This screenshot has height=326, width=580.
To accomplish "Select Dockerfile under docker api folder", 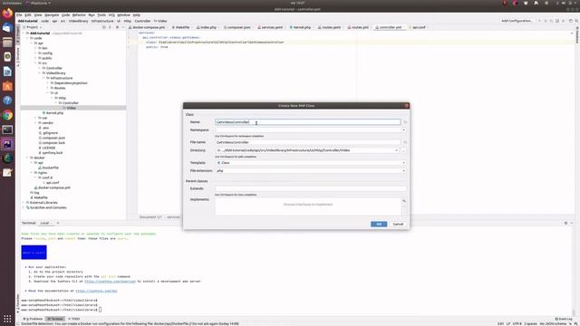I will point(51,168).
